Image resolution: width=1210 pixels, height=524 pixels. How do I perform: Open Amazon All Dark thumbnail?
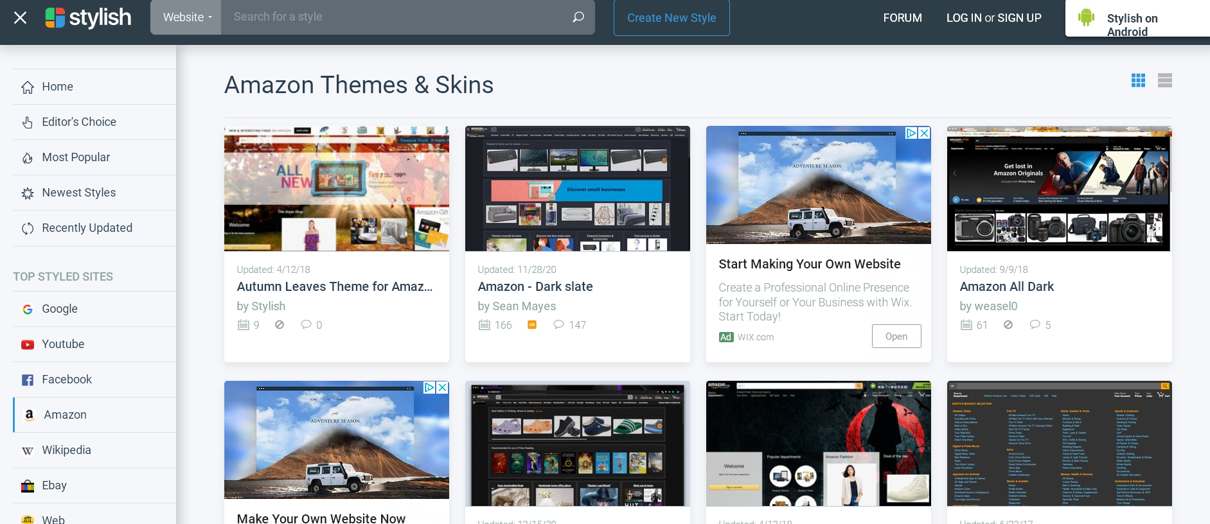click(1060, 188)
